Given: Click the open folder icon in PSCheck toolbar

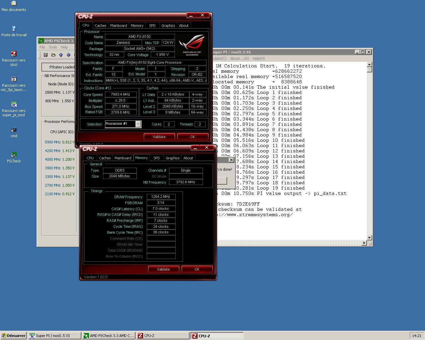Looking at the screenshot, I should point(53,55).
